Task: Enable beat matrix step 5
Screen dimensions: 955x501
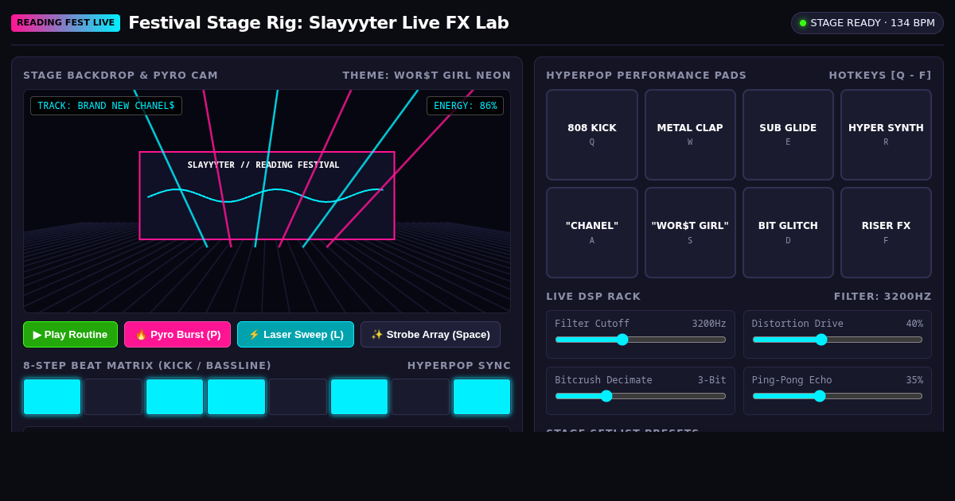Action: coord(298,397)
